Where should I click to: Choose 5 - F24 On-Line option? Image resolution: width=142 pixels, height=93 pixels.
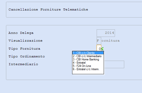click(88, 66)
